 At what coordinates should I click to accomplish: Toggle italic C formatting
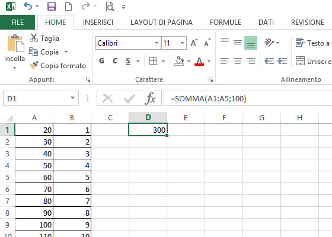(x=115, y=61)
